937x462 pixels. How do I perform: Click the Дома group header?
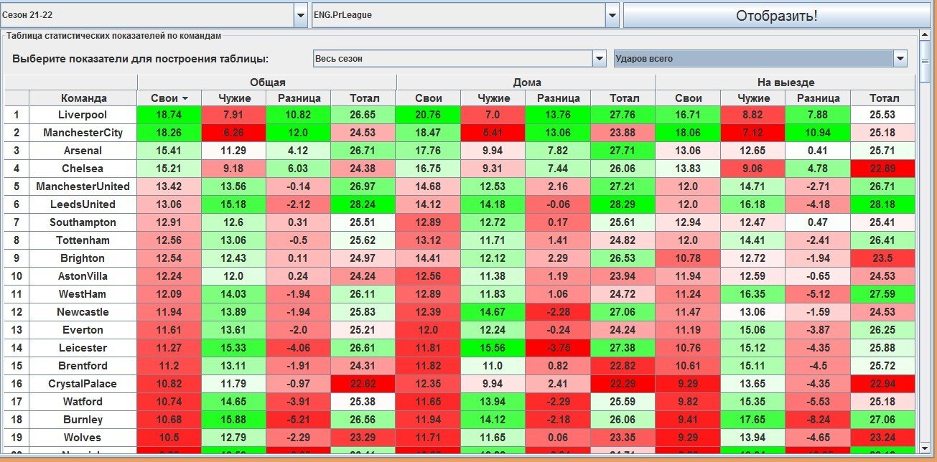(x=526, y=82)
